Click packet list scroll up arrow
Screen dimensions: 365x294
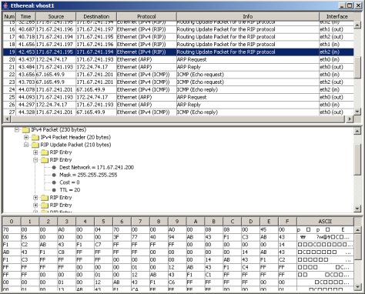click(x=357, y=25)
